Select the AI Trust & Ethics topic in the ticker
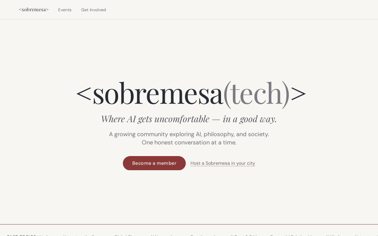The image size is (378, 236). (x=244, y=235)
